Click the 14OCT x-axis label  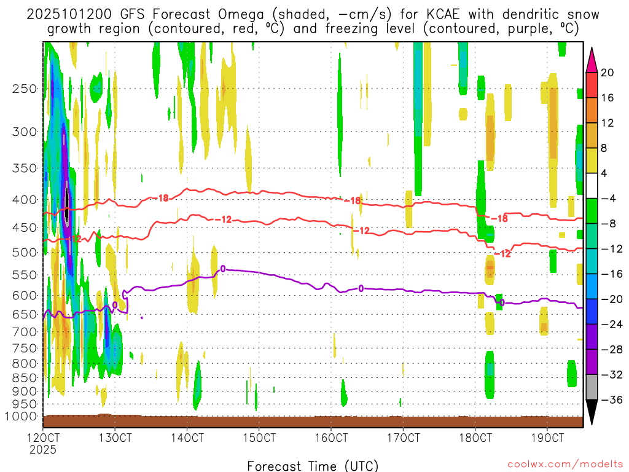(x=187, y=438)
